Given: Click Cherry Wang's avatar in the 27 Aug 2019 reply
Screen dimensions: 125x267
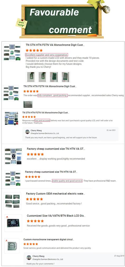Looking at the screenshot, I should pyautogui.click(x=29, y=257).
